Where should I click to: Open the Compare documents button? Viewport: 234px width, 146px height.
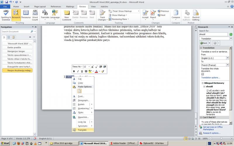(x=176, y=15)
